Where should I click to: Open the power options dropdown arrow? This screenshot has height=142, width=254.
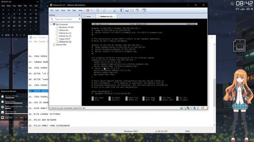click(x=91, y=10)
